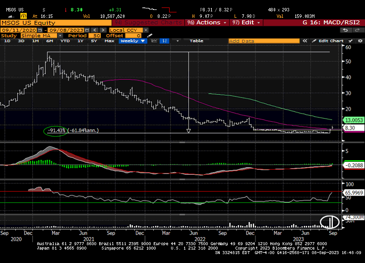Open Local CCY currency dropdown arrow

pos(146,30)
